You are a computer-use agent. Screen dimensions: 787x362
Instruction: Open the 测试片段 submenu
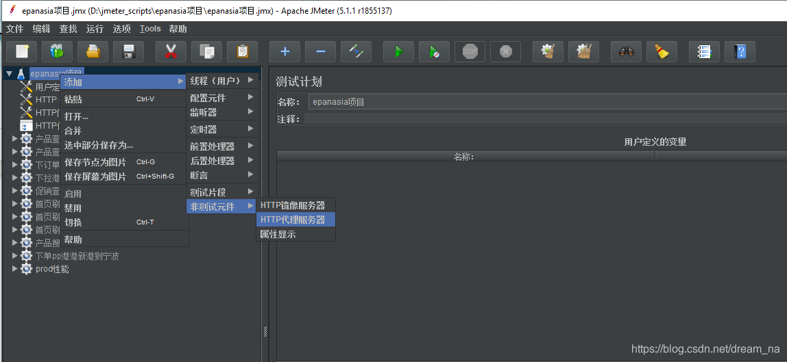(222, 192)
